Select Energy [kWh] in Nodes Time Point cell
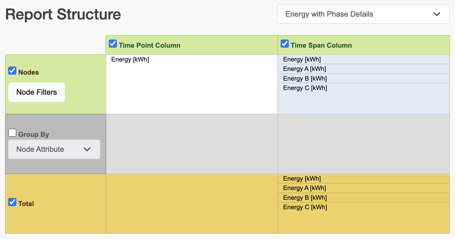 click(130, 59)
